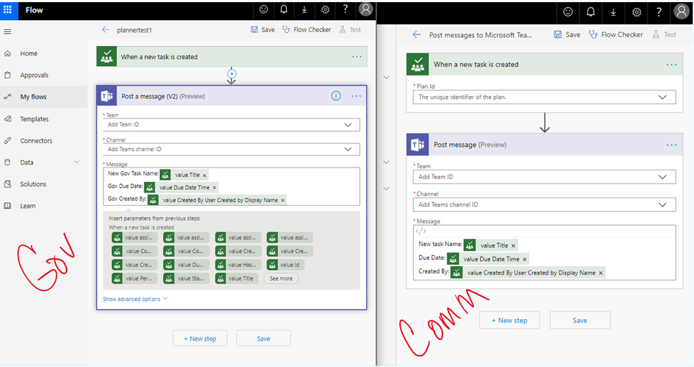The height and width of the screenshot is (367, 694).
Task: Open notifications bell in the plannertest1 window header
Action: [284, 10]
